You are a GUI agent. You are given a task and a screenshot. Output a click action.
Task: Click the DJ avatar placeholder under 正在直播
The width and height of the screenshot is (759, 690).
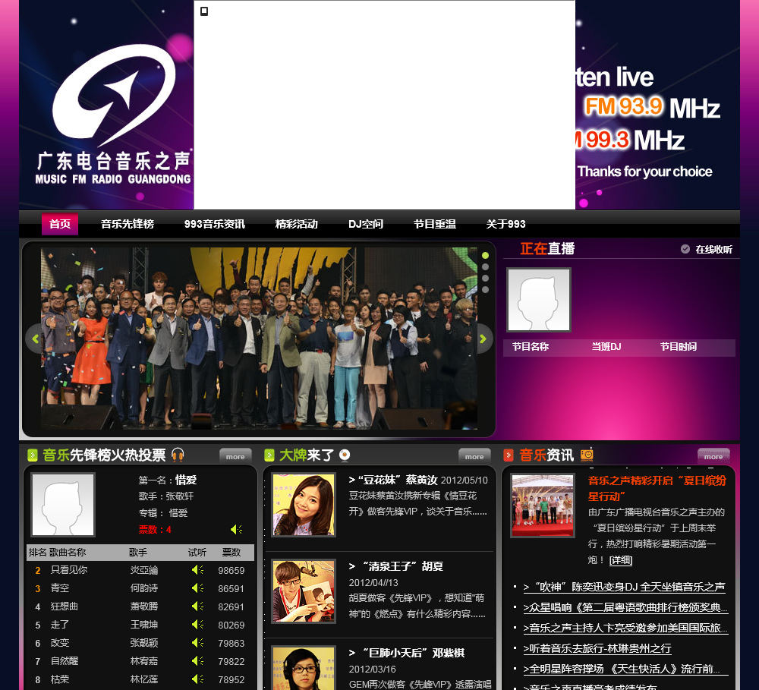(x=539, y=300)
